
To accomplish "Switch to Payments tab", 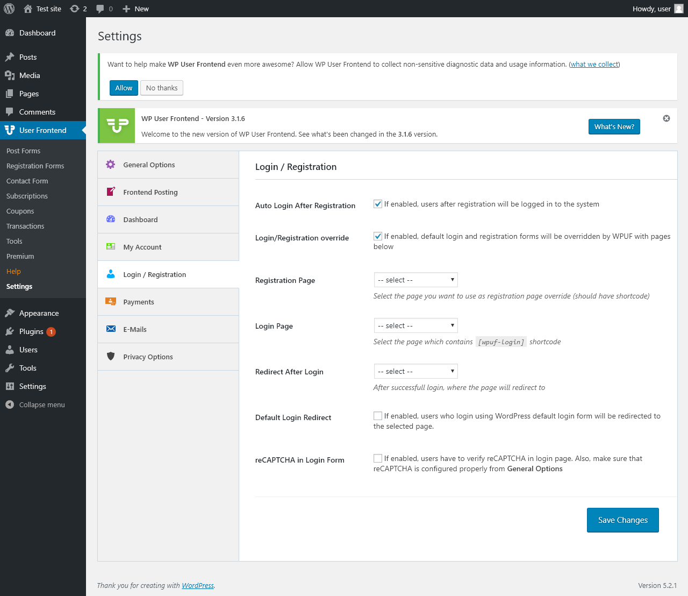I will point(168,302).
